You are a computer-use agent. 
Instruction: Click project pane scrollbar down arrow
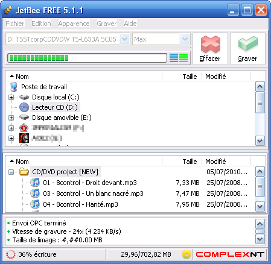tap(260, 206)
